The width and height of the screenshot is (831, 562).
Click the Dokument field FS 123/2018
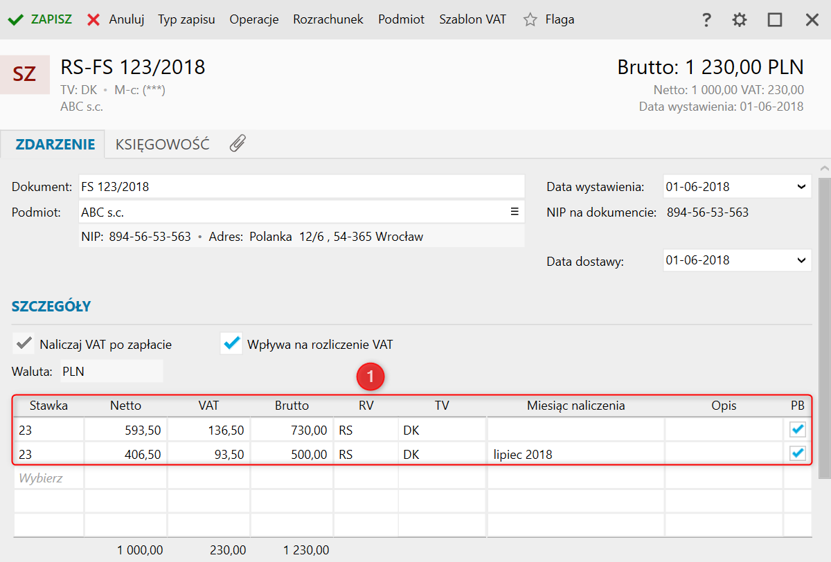pos(301,187)
